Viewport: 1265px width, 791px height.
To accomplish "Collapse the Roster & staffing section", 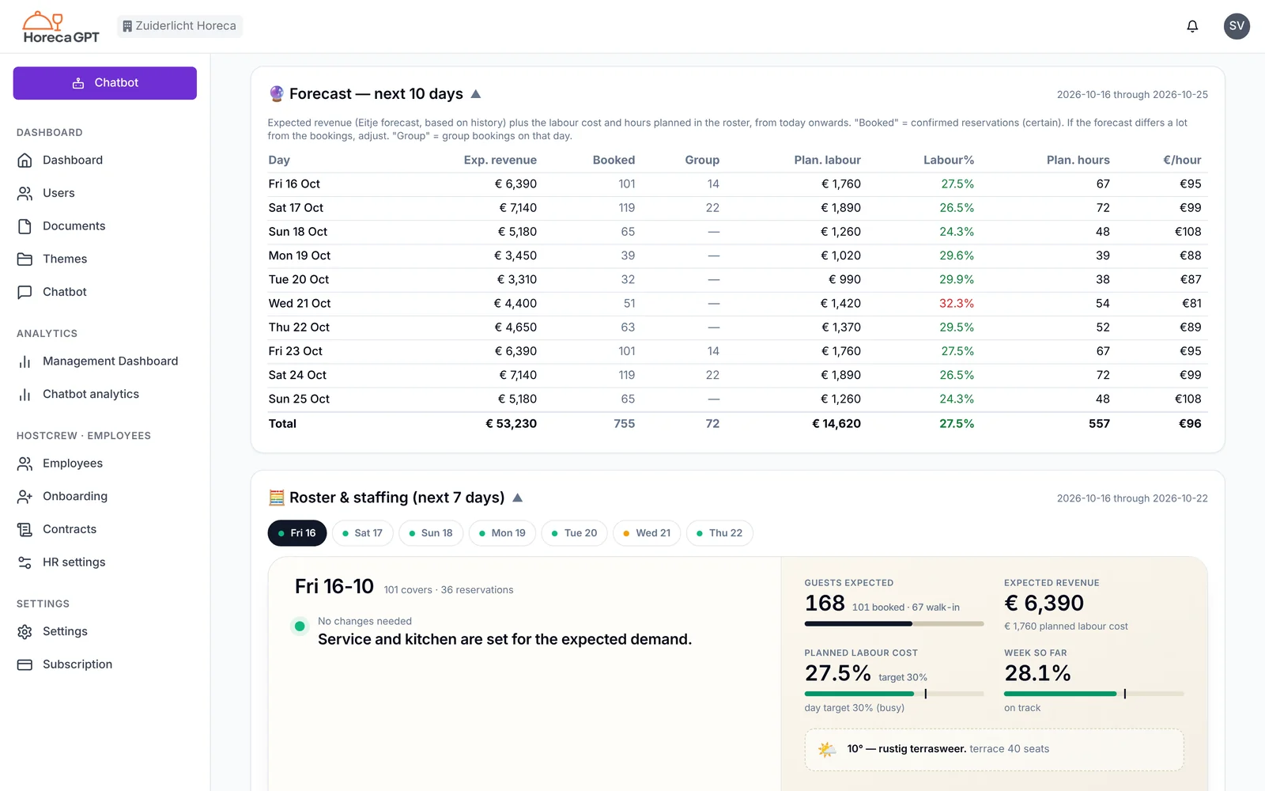I will [x=517, y=498].
